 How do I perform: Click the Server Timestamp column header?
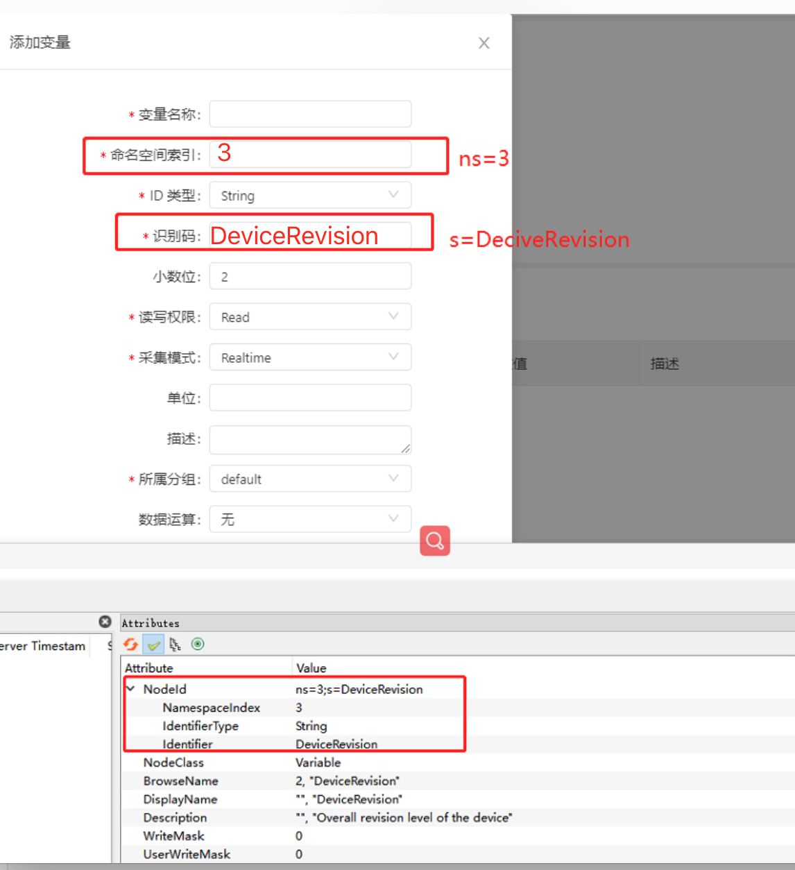[x=43, y=646]
